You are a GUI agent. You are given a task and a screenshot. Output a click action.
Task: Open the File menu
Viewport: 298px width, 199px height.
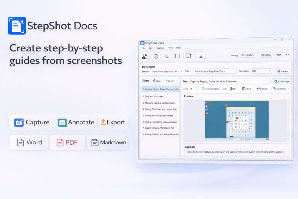coord(143,48)
